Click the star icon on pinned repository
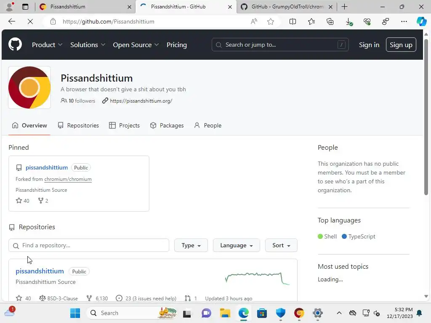Image resolution: width=431 pixels, height=323 pixels. [19, 201]
